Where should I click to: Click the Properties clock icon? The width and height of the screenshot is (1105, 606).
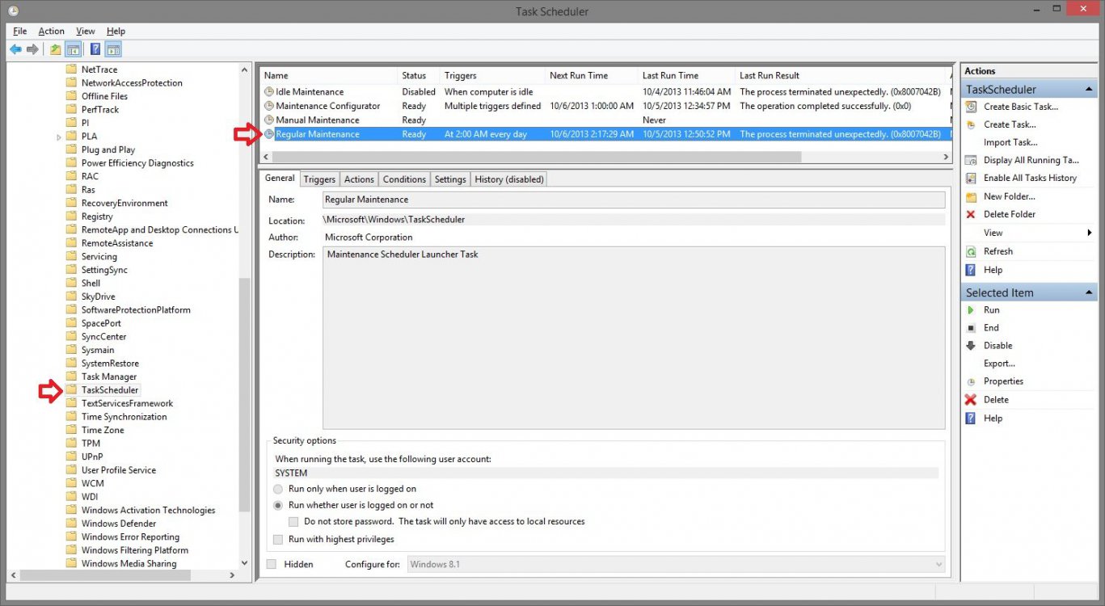point(971,381)
